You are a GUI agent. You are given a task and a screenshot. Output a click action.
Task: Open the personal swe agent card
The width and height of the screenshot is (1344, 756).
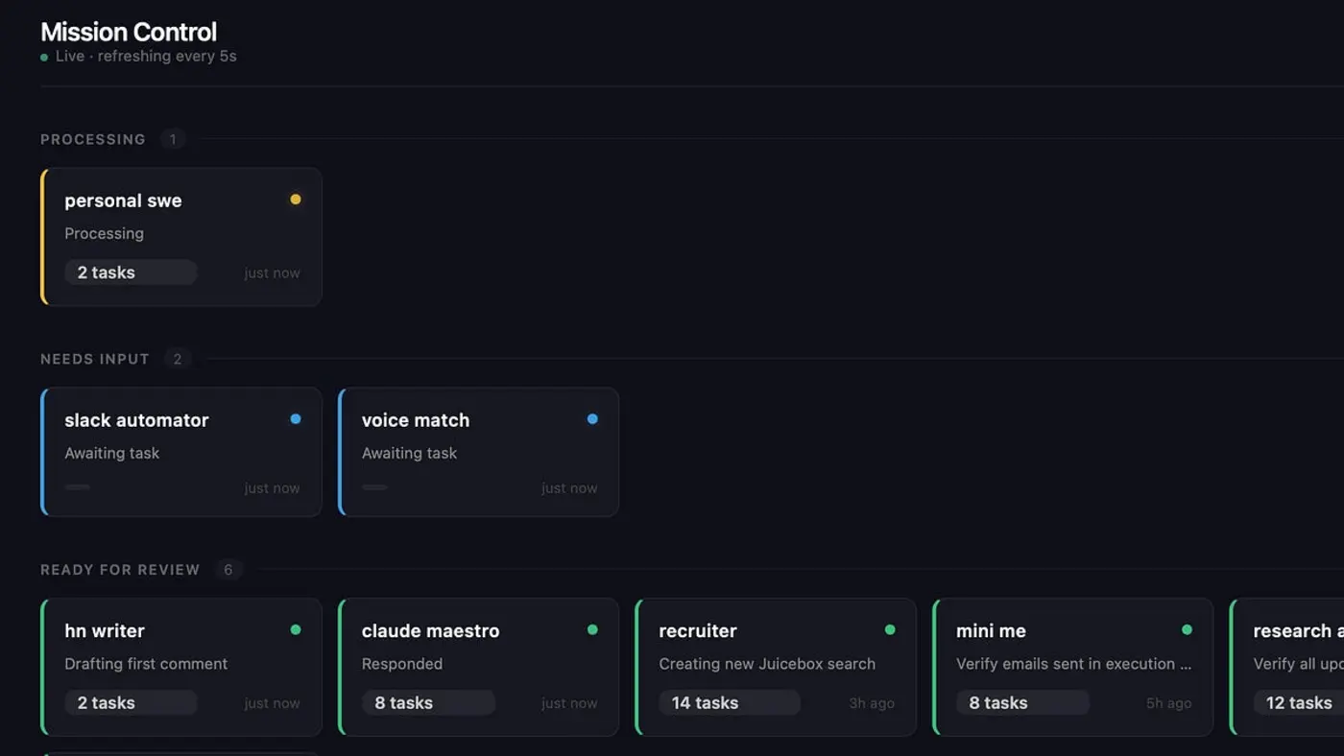(x=180, y=236)
